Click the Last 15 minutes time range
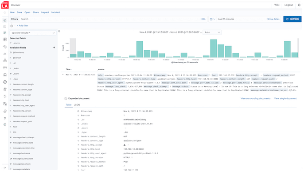 point(226,19)
